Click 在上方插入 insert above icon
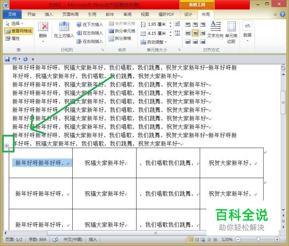This screenshot has width=289, height=246. click(64, 26)
